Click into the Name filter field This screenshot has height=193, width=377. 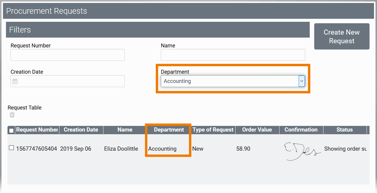click(233, 55)
